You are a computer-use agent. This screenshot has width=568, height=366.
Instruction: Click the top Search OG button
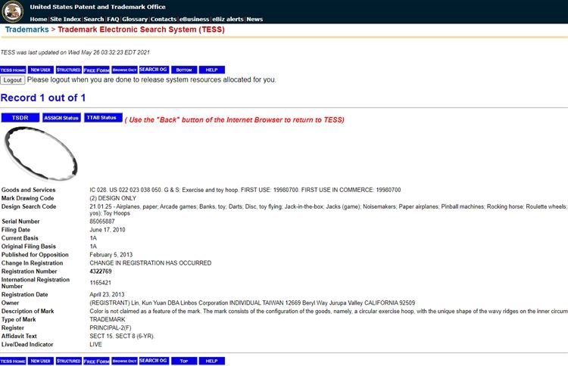pos(154,70)
